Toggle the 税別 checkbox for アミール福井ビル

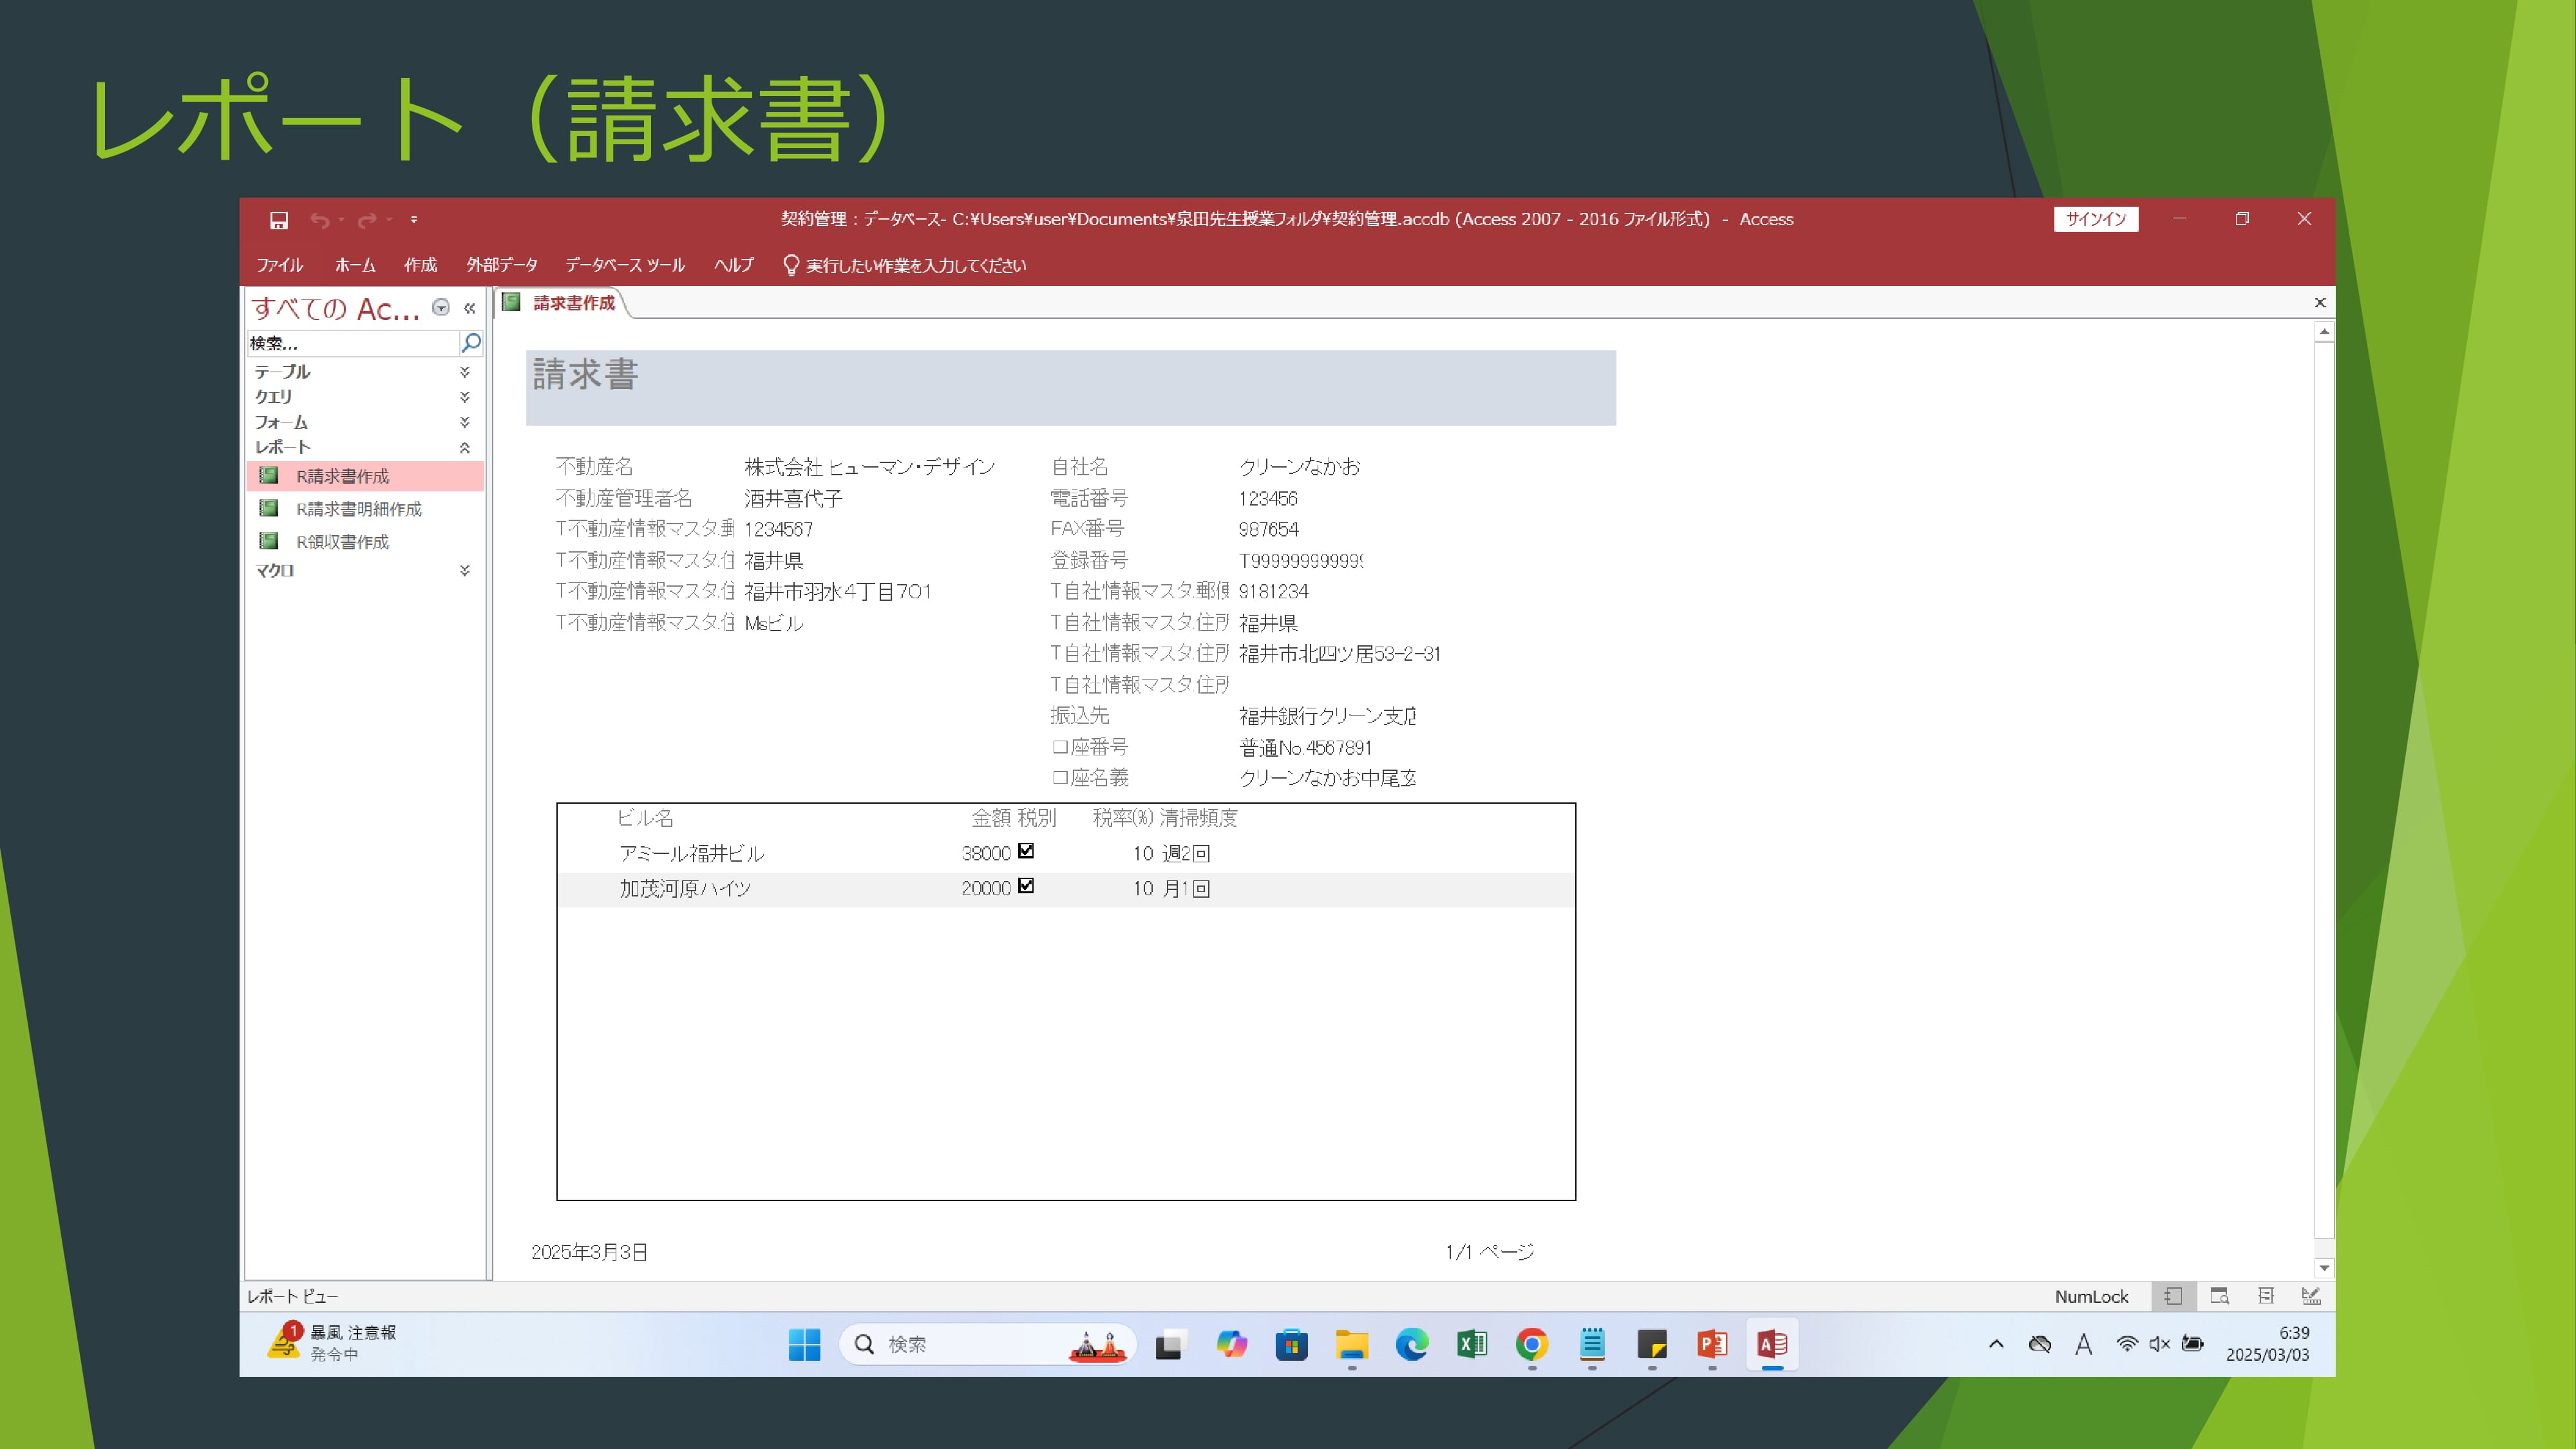coord(1026,851)
